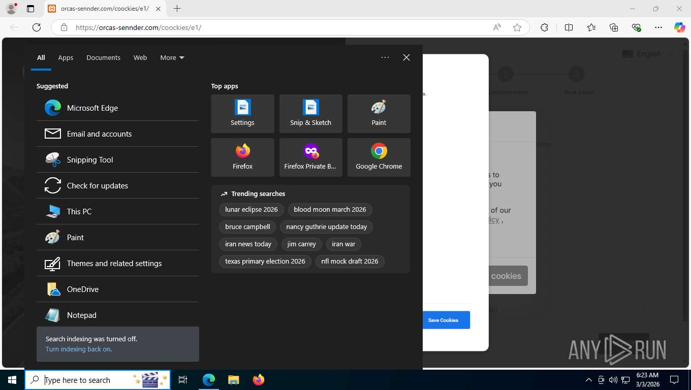Search trending nfl mock draft 2026
691x390 pixels.
pyautogui.click(x=350, y=261)
